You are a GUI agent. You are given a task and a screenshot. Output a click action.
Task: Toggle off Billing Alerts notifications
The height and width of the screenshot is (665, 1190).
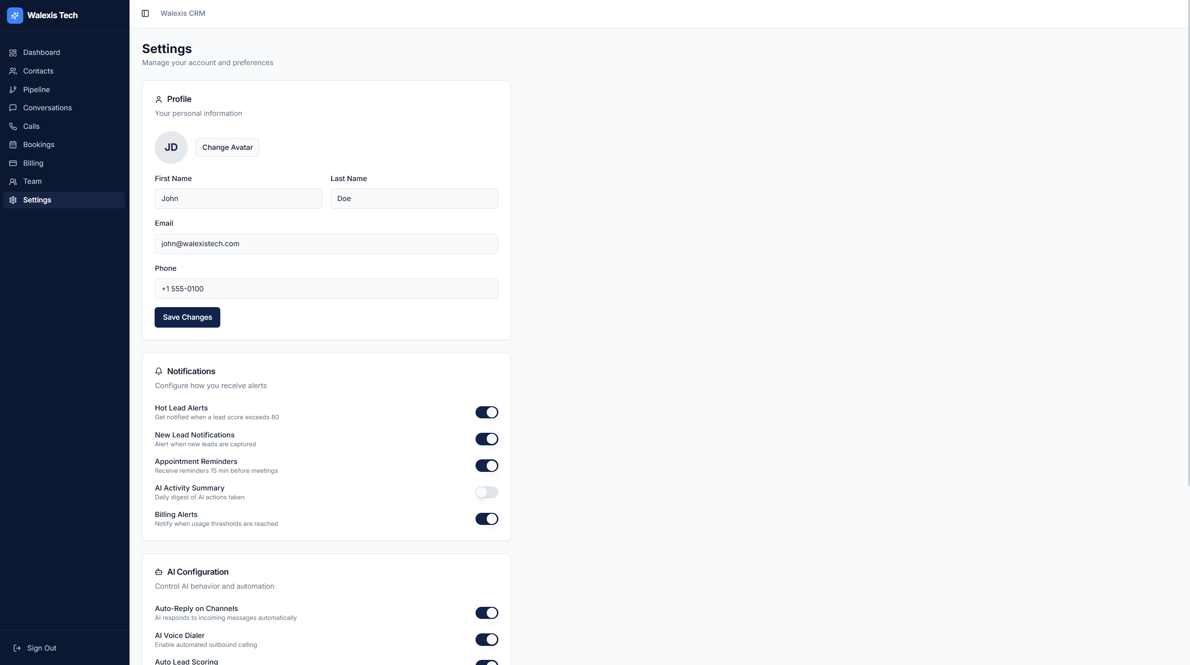tap(486, 519)
